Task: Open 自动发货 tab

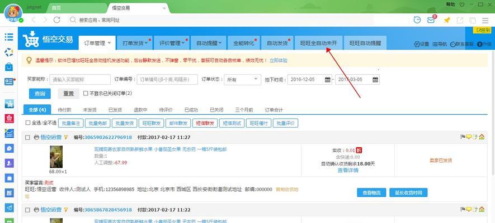Action: point(277,43)
